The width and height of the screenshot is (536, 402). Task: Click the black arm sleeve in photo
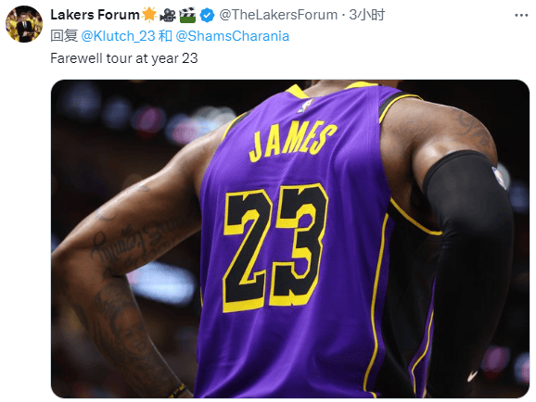pyautogui.click(x=469, y=270)
